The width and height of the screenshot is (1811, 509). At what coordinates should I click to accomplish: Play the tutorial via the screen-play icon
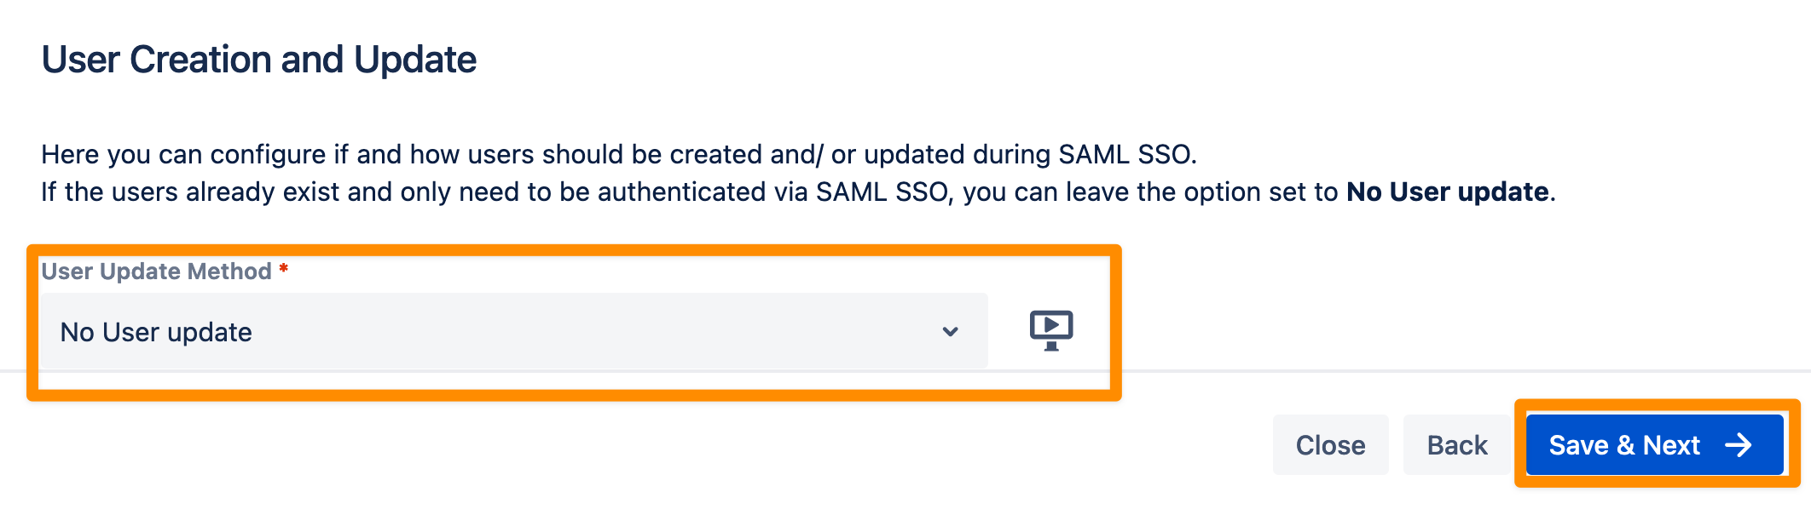pos(1051,331)
